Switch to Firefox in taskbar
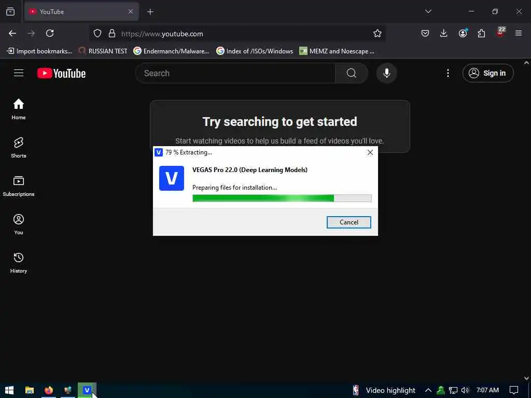This screenshot has width=531, height=398. (48, 390)
